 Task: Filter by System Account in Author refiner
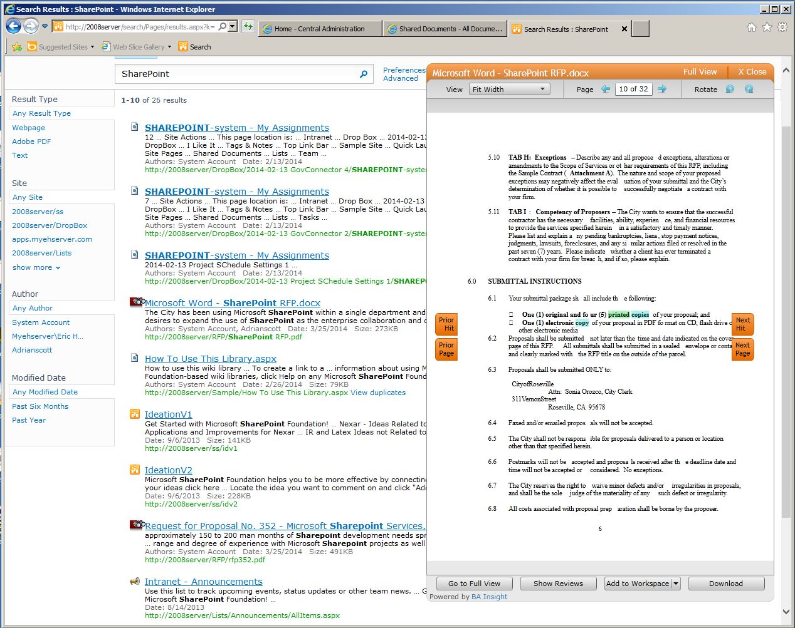point(41,322)
